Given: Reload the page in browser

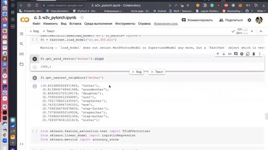Looking at the screenshot, I should click(37, 5).
